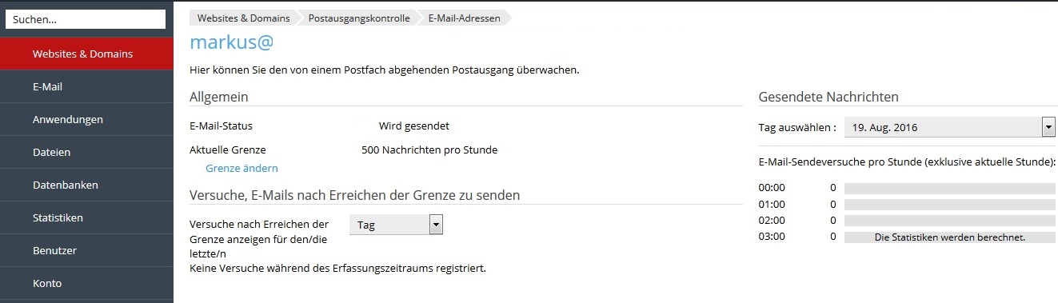Screen dimensions: 1058x303
Task: Click E-Mail-Adressen breadcrumb
Action: (465, 18)
